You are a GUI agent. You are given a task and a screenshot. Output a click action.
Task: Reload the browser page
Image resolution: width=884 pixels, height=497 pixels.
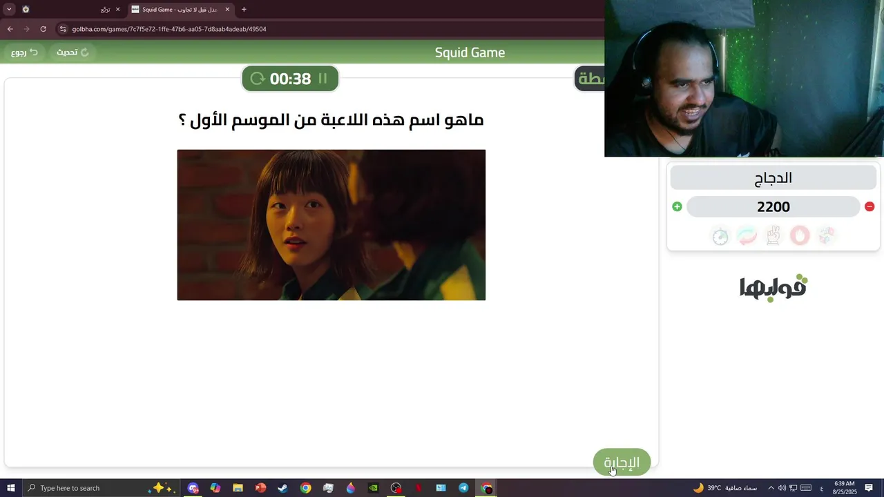coord(44,29)
